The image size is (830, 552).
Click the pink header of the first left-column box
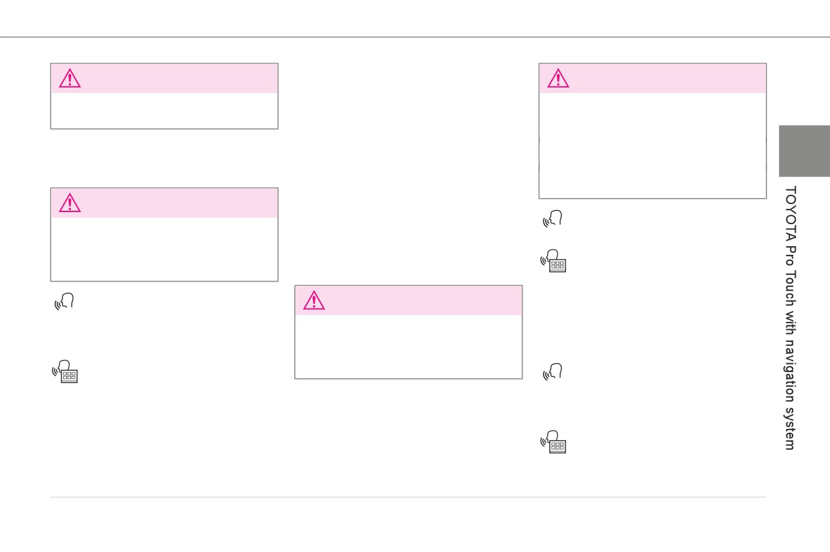pos(164,78)
